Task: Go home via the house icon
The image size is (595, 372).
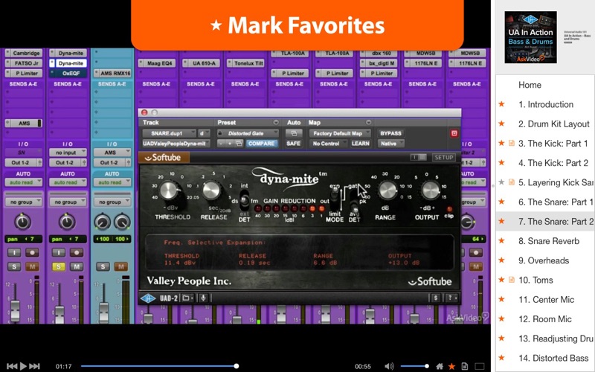Action: [x=440, y=366]
